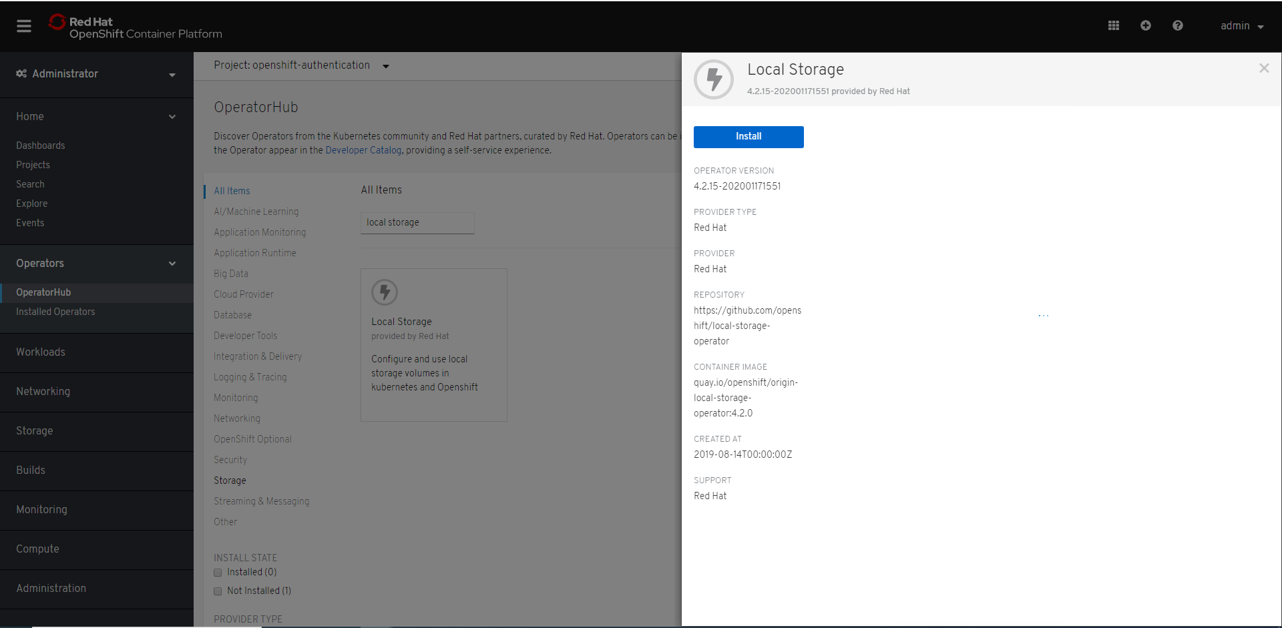1282x628 pixels.
Task: Click the Red Hat OpenShift logo
Action: (136, 27)
